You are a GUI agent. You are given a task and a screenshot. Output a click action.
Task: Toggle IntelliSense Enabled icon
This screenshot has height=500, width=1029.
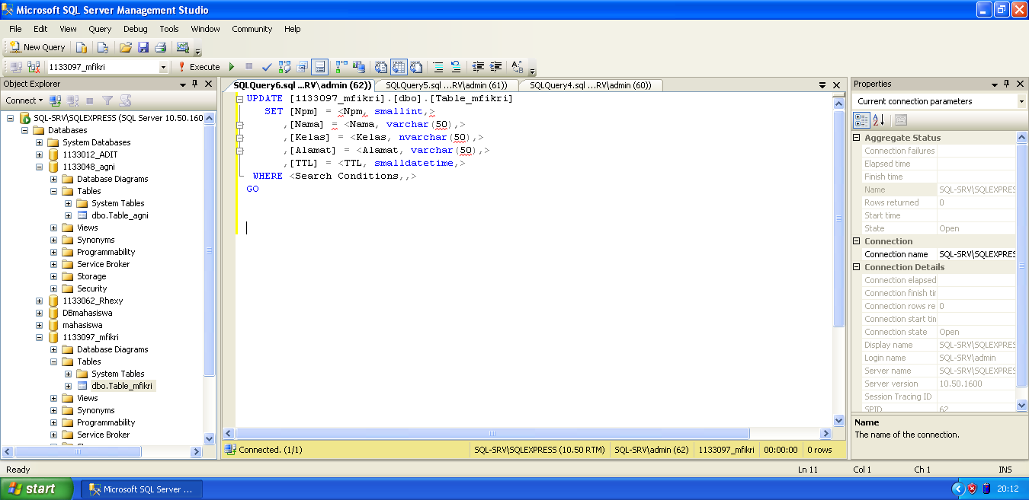coord(320,67)
